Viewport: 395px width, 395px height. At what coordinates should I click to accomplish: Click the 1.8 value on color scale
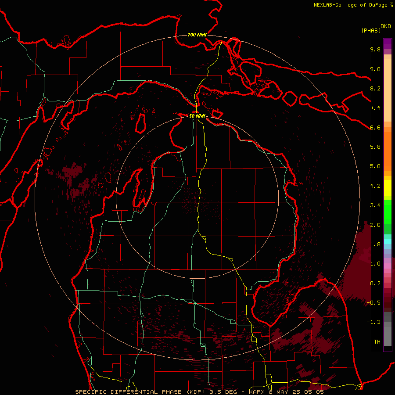(x=375, y=244)
